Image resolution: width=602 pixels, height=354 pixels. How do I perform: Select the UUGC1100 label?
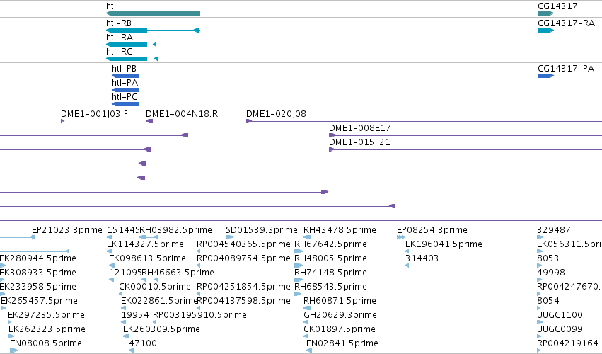[x=560, y=316]
